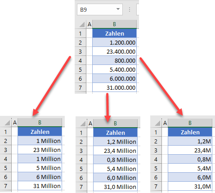Select the cell with 23.400.000
The height and width of the screenshot is (193, 215).
(x=114, y=51)
